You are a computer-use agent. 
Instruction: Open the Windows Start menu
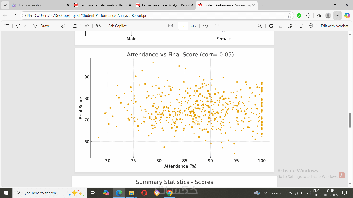click(6, 193)
